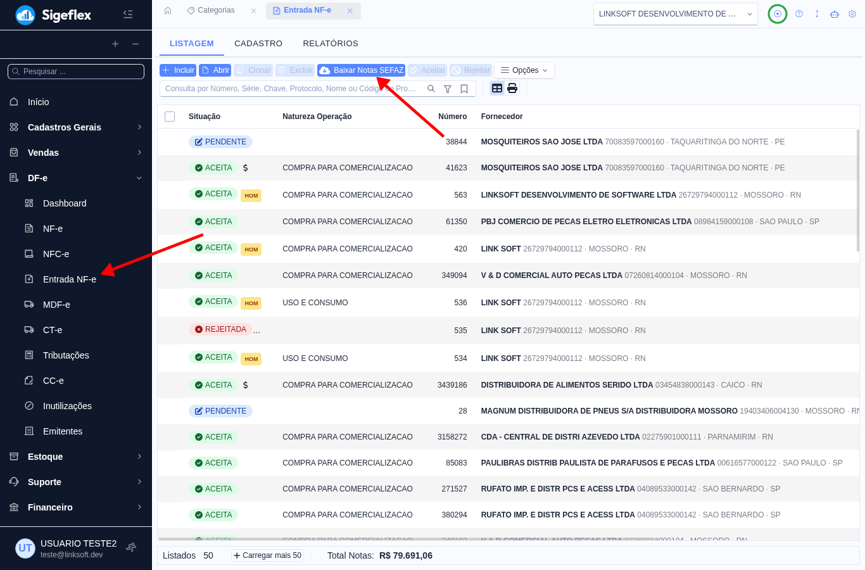Click the REJEITADA status on note 535
The width and height of the screenshot is (865, 570).
point(220,329)
